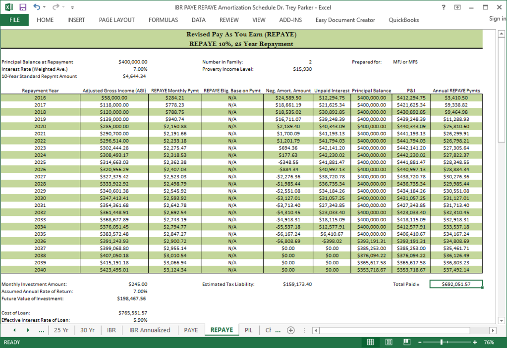Image resolution: width=507 pixels, height=348 pixels.
Task: Go to next sheet with right arrow
Action: pos(28,330)
